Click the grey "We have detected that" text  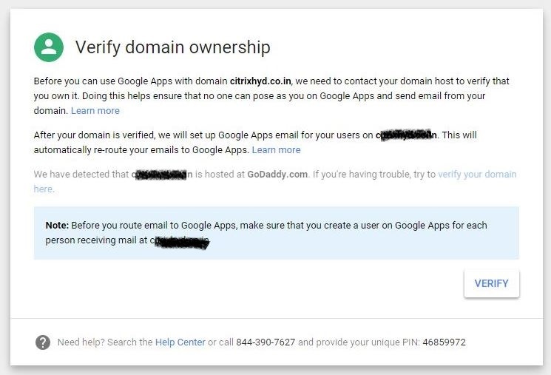pos(81,175)
